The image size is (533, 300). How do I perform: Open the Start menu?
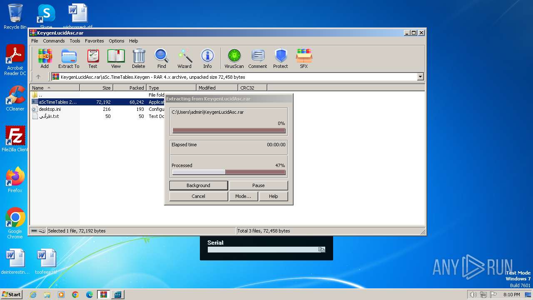[x=11, y=295]
